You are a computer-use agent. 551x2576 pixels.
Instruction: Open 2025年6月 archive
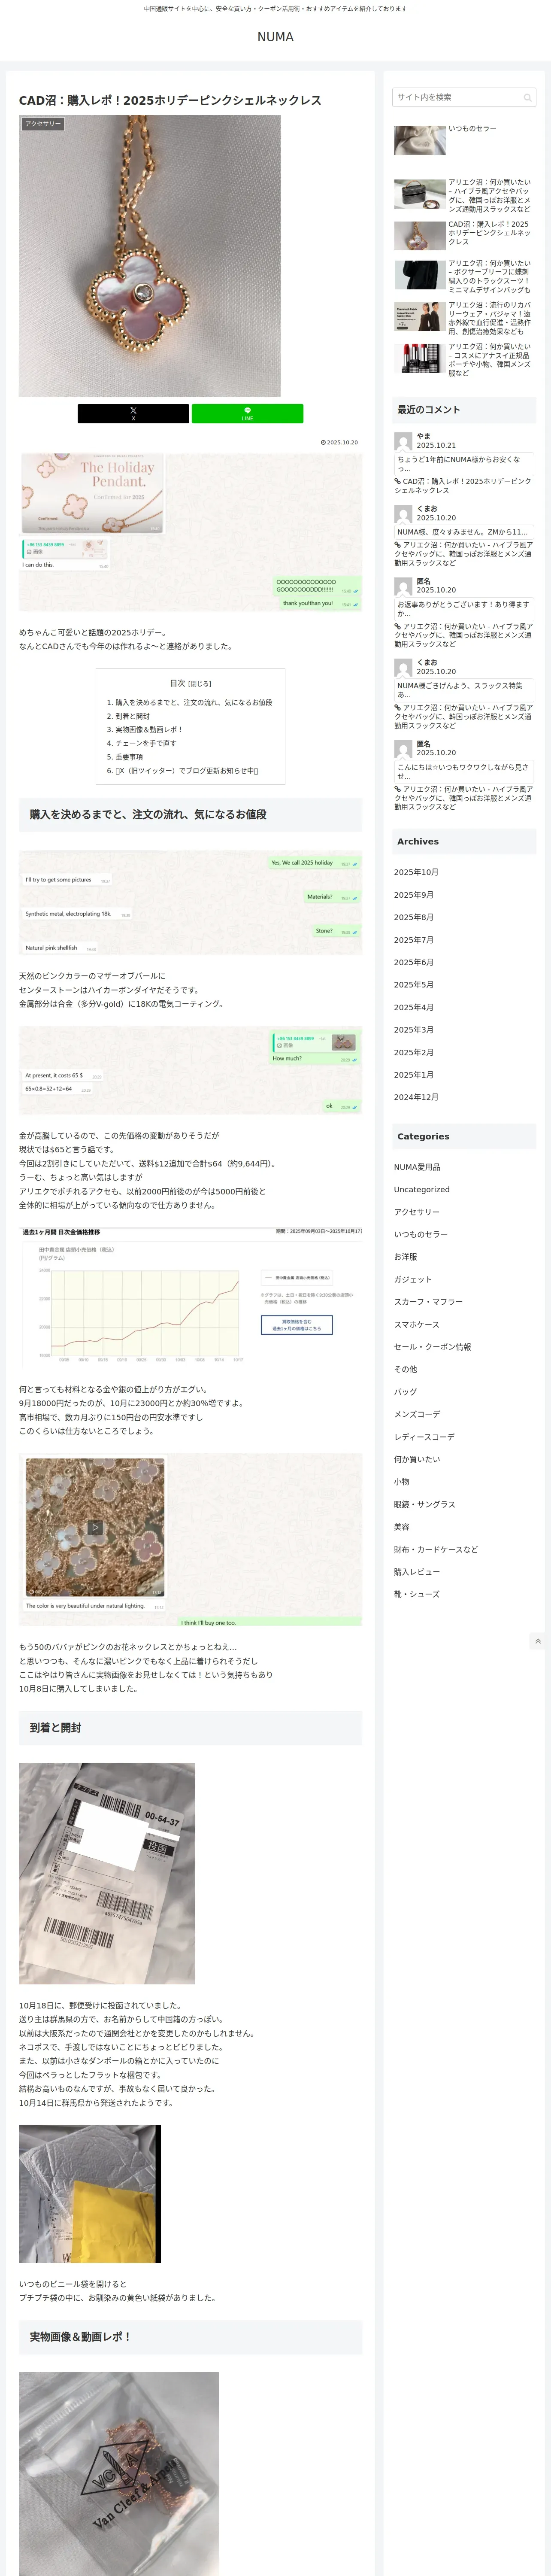(414, 962)
